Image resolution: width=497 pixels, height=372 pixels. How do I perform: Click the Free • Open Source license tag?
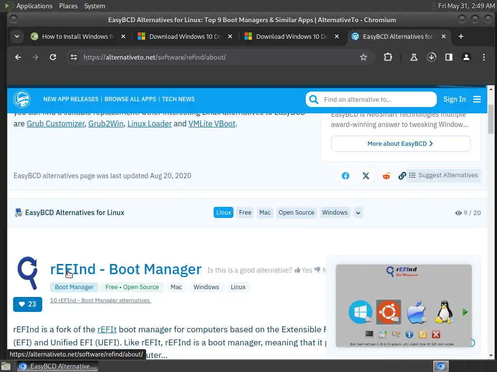click(132, 287)
